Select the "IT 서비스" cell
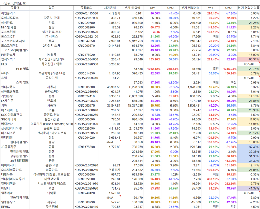The width and height of the screenshot is (260, 209). click(51, 36)
